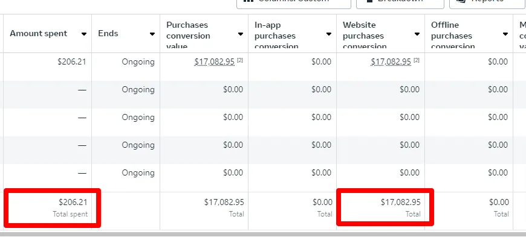
Task: Open the Ends column dropdown arrow
Action: coord(152,34)
